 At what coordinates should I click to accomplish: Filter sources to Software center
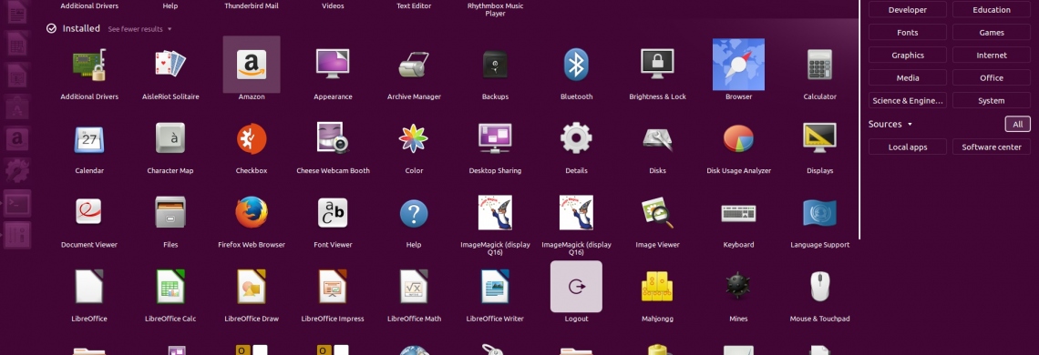click(x=992, y=147)
